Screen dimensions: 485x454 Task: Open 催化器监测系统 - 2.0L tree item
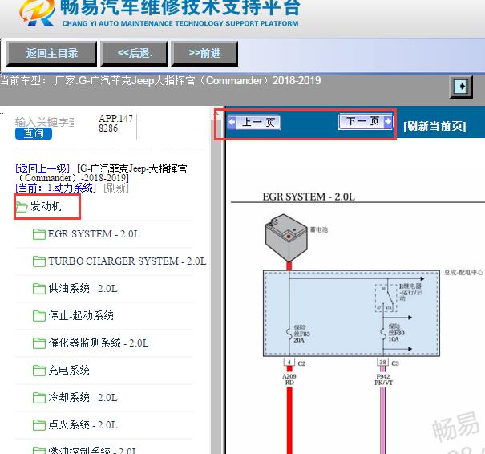pos(99,343)
